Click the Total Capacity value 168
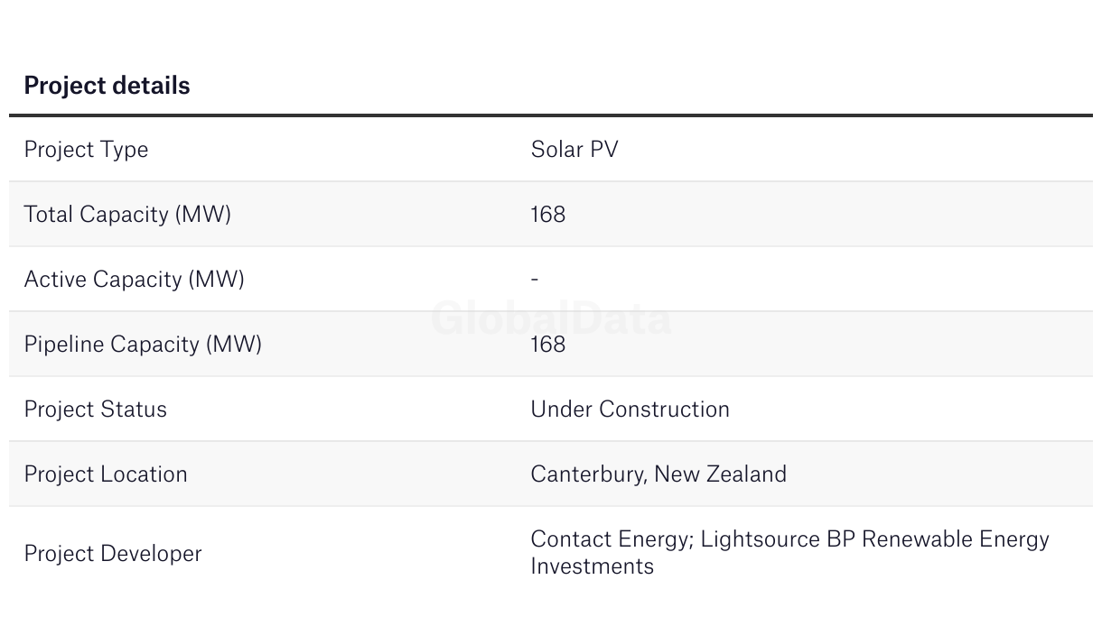Screen dimensions: 1102x635 tap(548, 215)
